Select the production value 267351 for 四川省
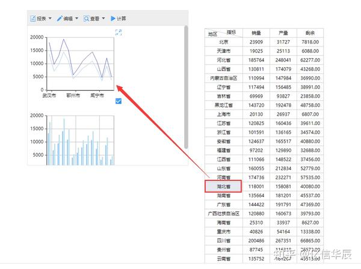The height and width of the screenshot is (269, 361). click(283, 241)
